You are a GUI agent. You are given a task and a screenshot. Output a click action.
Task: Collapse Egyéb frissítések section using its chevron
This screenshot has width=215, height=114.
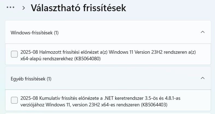202,78
